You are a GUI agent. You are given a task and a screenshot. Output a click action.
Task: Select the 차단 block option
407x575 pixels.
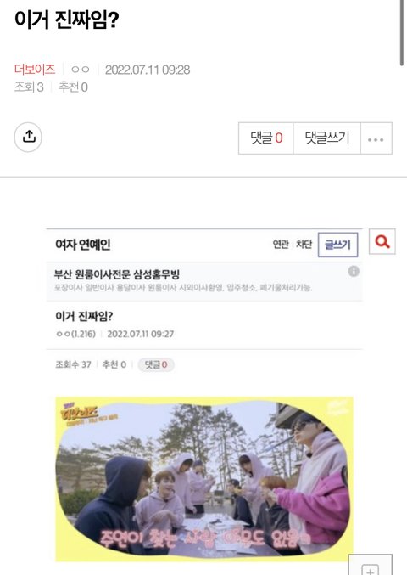[x=304, y=245]
